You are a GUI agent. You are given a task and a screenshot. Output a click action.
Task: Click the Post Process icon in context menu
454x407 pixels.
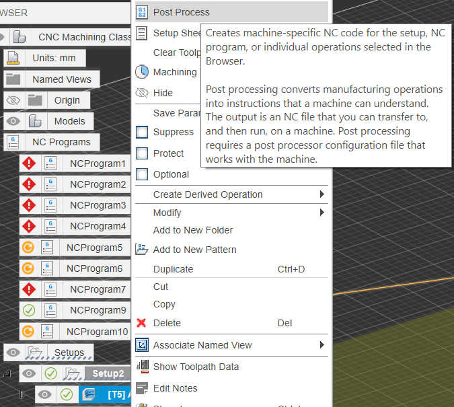click(x=142, y=12)
